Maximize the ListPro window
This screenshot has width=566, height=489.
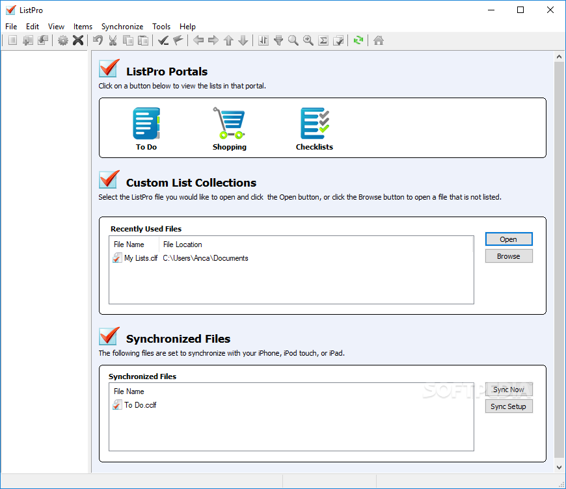click(520, 10)
